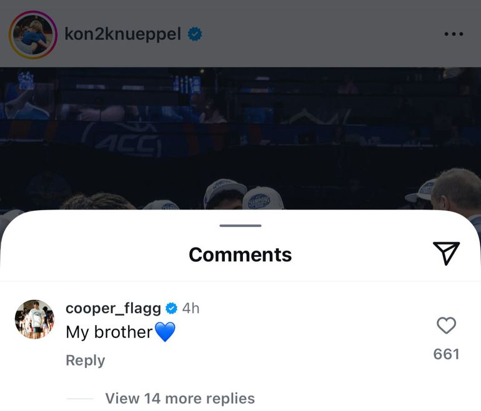The height and width of the screenshot is (411, 481).
Task: Click the verified badge next to cooper_flagg
Action: [171, 309]
